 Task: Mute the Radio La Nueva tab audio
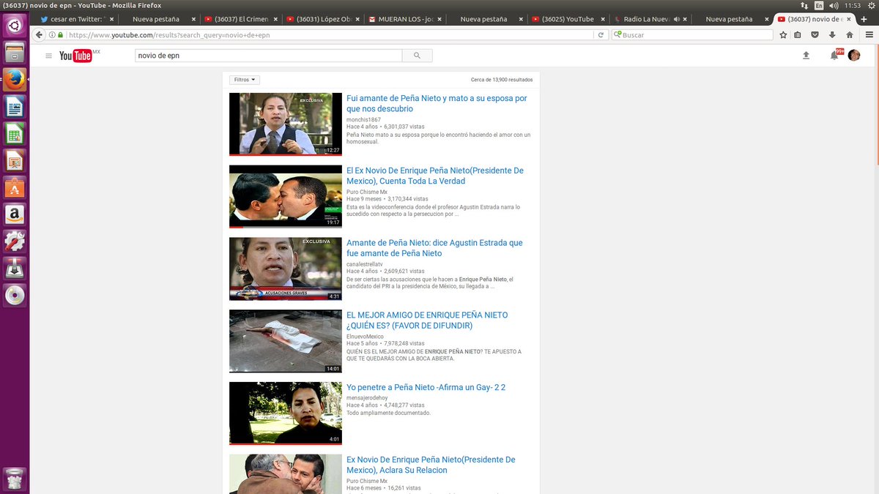[676, 19]
